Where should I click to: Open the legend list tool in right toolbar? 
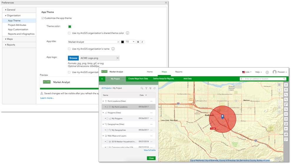(286, 129)
